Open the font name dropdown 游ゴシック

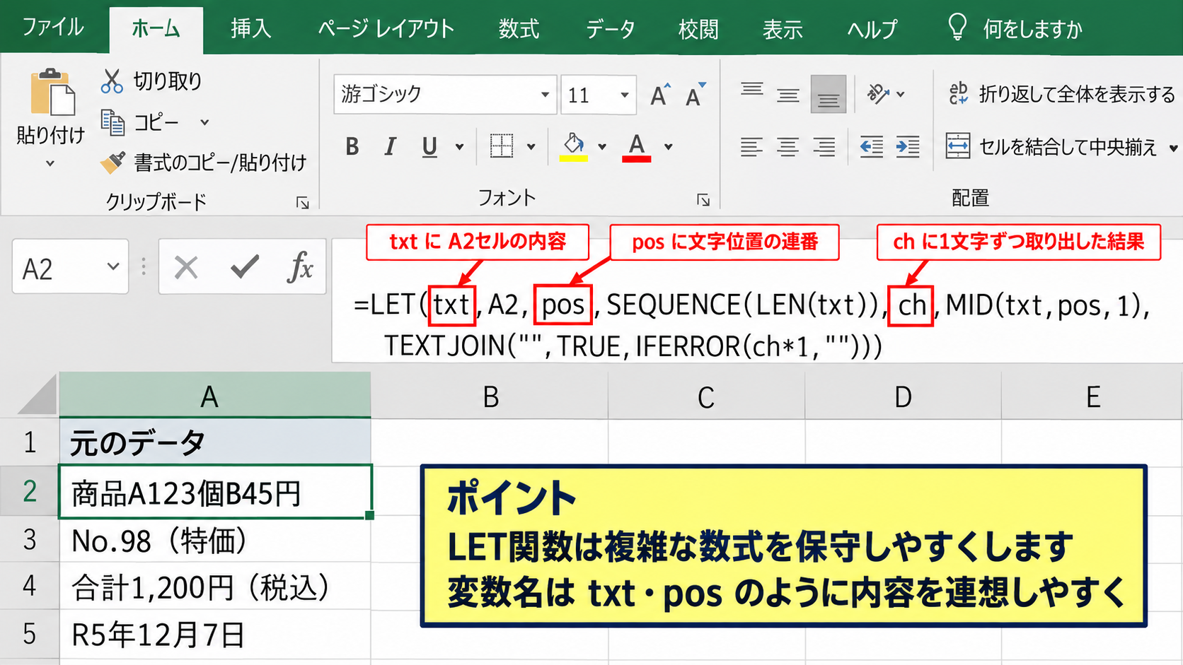click(x=545, y=95)
